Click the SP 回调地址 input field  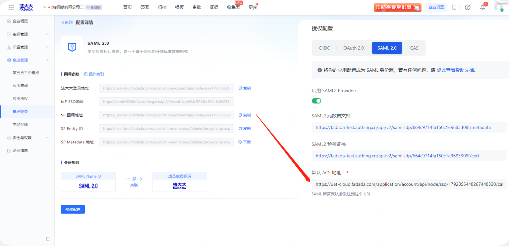166,115
